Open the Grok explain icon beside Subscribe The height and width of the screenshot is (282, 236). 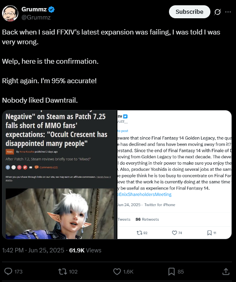(x=217, y=12)
